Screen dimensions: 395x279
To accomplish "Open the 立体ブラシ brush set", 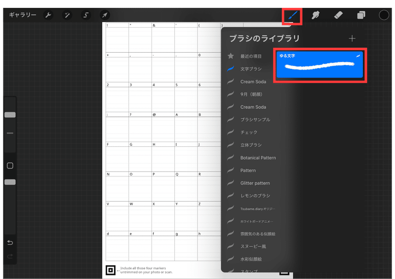I will click(251, 145).
